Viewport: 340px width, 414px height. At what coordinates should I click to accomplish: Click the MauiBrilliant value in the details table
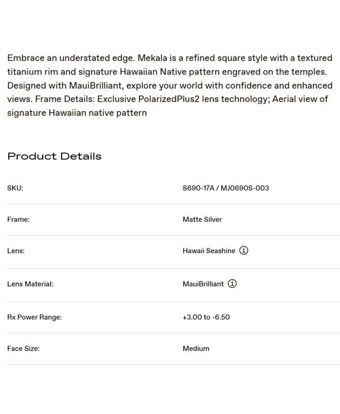pos(203,284)
